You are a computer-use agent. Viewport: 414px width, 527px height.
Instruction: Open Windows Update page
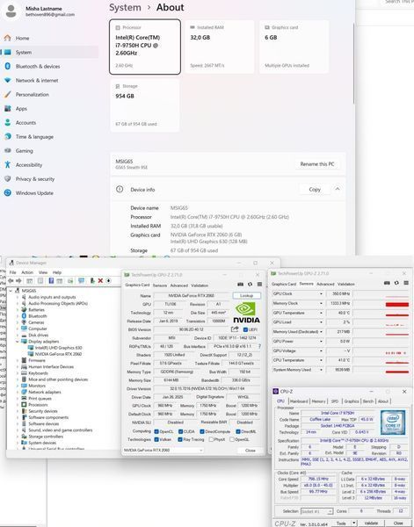click(x=34, y=193)
